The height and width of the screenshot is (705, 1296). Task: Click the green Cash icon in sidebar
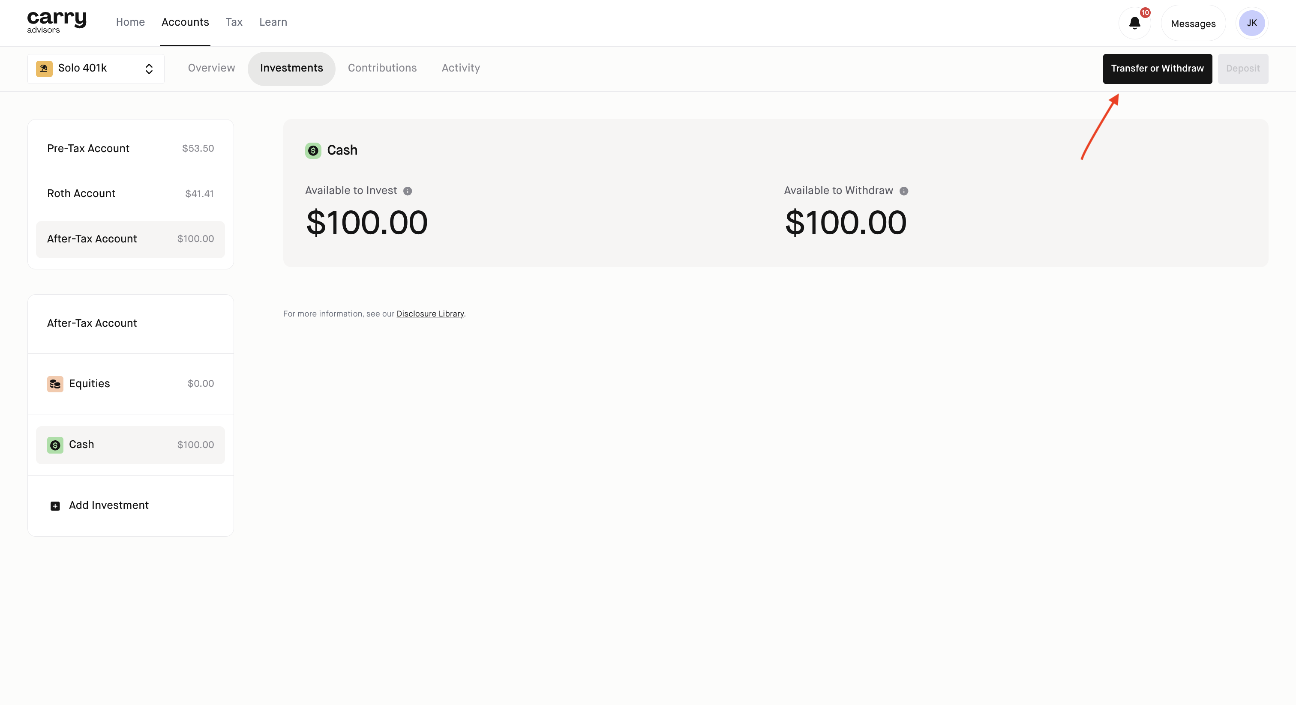click(55, 445)
